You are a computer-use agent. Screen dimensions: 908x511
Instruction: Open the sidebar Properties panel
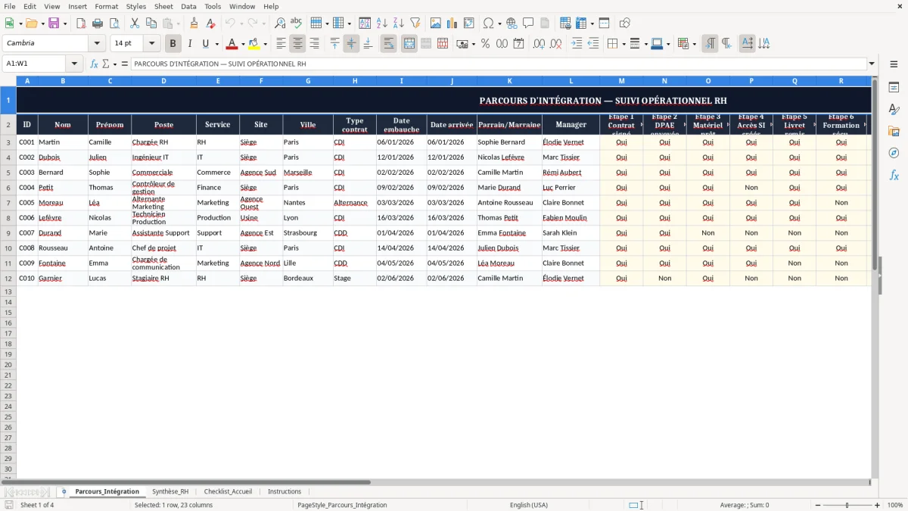click(x=894, y=88)
